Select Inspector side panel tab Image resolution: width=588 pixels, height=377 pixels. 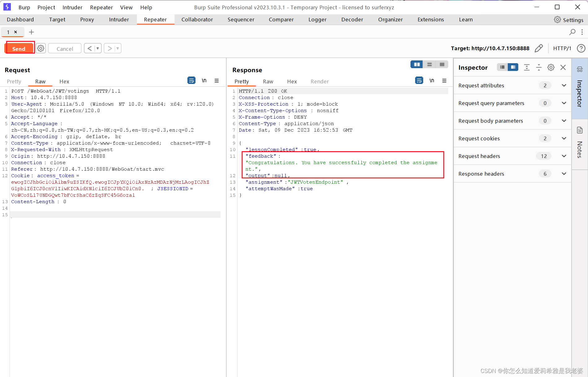click(x=580, y=88)
